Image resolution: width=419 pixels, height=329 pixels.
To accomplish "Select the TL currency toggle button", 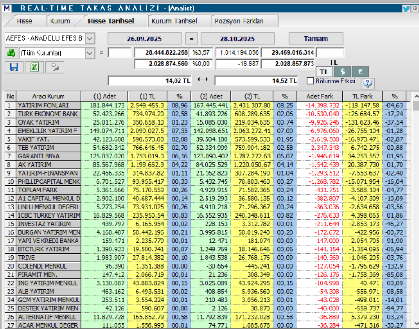I will [x=324, y=72].
